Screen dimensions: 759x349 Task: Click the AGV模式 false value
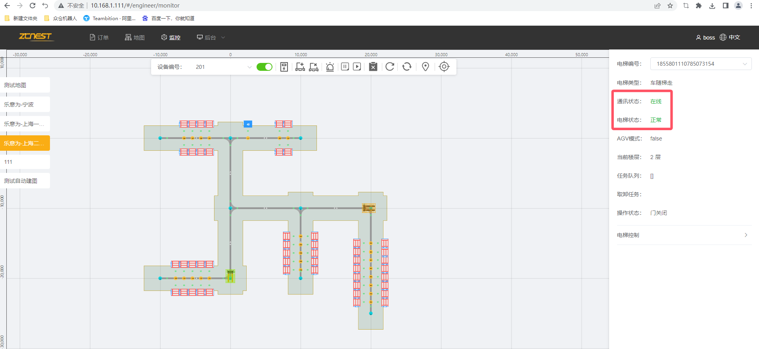[656, 138]
